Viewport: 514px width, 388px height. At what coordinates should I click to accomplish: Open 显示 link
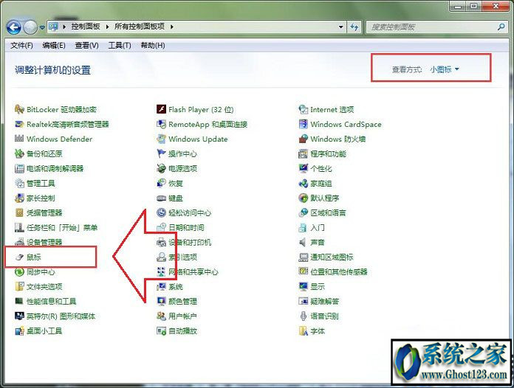click(x=318, y=287)
